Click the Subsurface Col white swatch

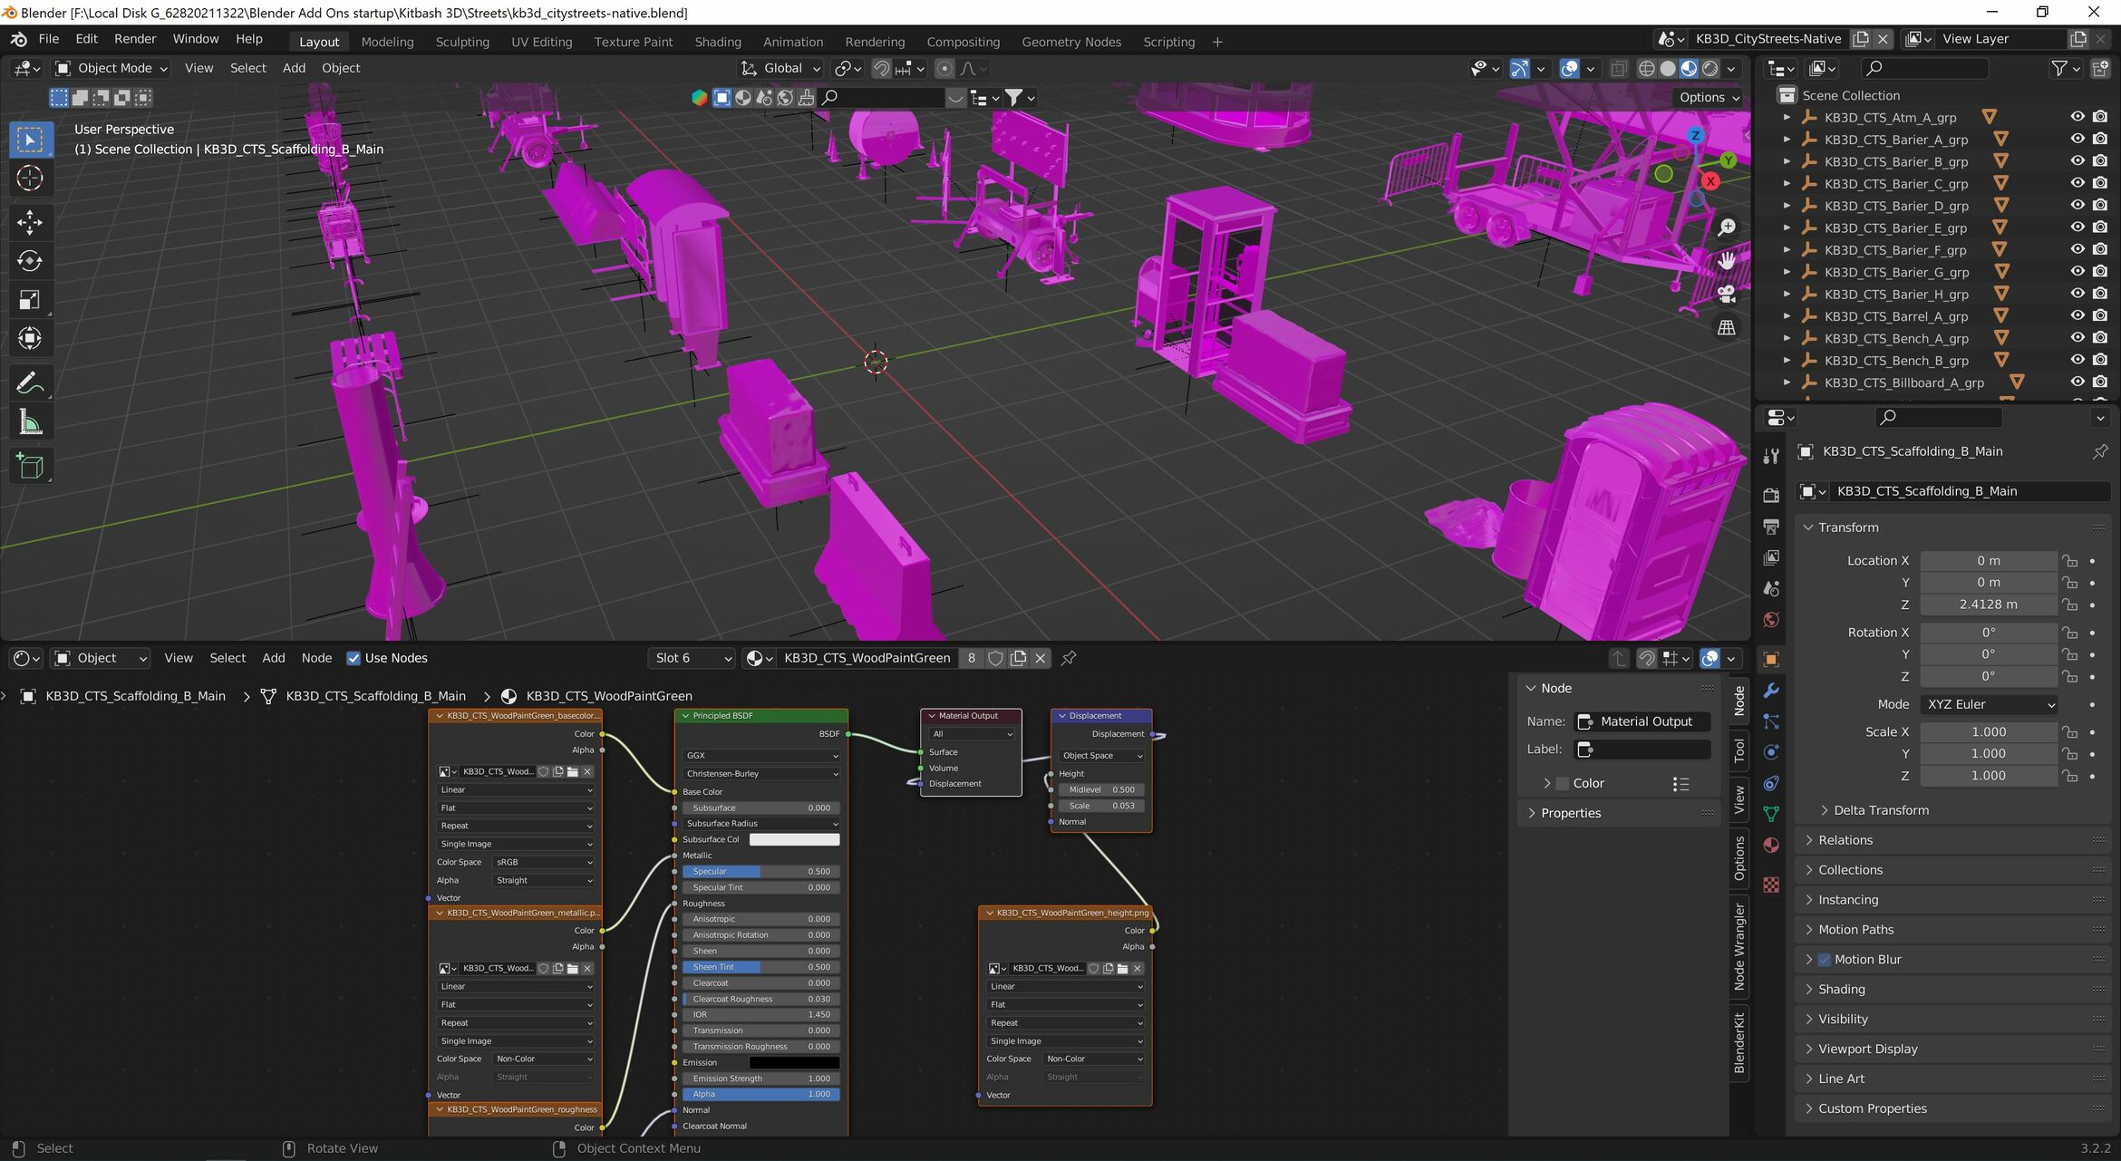tap(794, 839)
